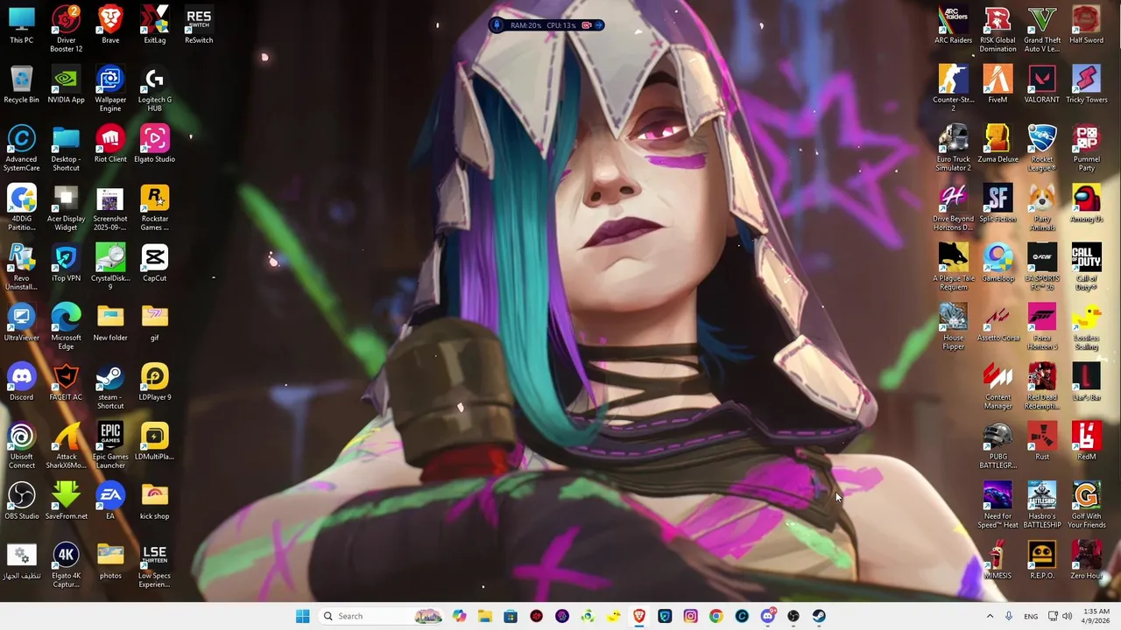Launch Counter-Strike 2
This screenshot has width=1121, height=630.
(954, 89)
